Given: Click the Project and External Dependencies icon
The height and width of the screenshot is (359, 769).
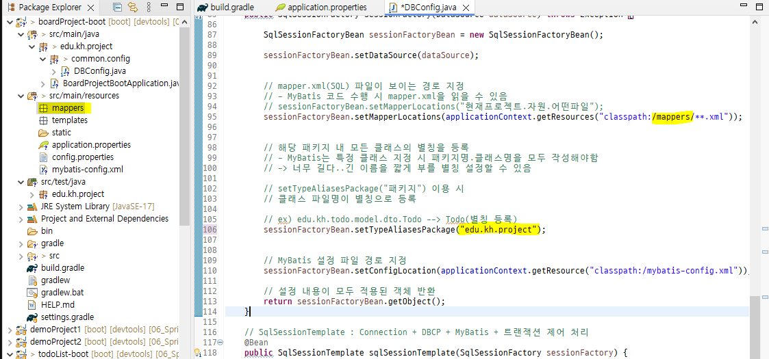Looking at the screenshot, I should [32, 219].
